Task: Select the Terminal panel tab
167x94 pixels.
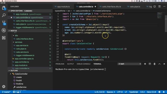Action: pos(97,64)
